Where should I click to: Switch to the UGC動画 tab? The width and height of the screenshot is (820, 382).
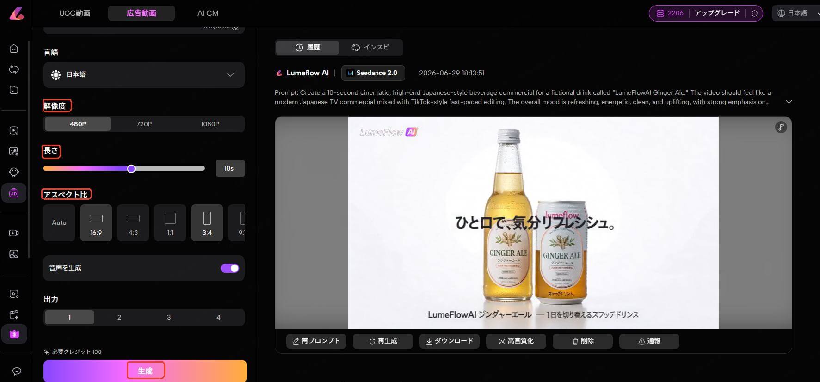tap(75, 13)
